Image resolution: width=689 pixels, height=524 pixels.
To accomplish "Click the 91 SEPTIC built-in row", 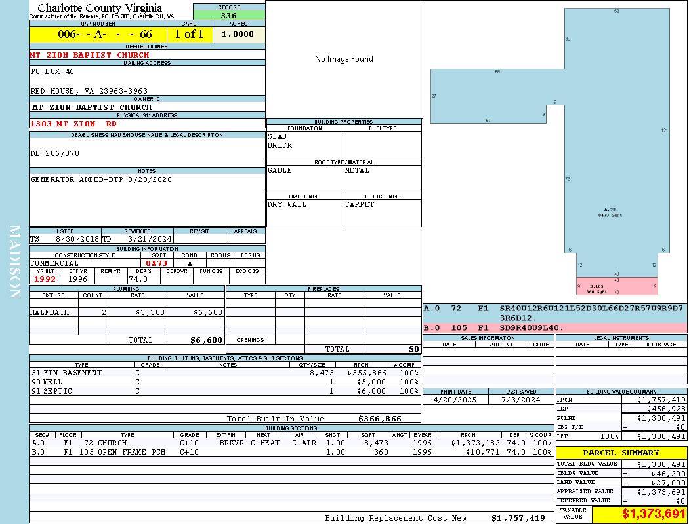I will 223,391.
